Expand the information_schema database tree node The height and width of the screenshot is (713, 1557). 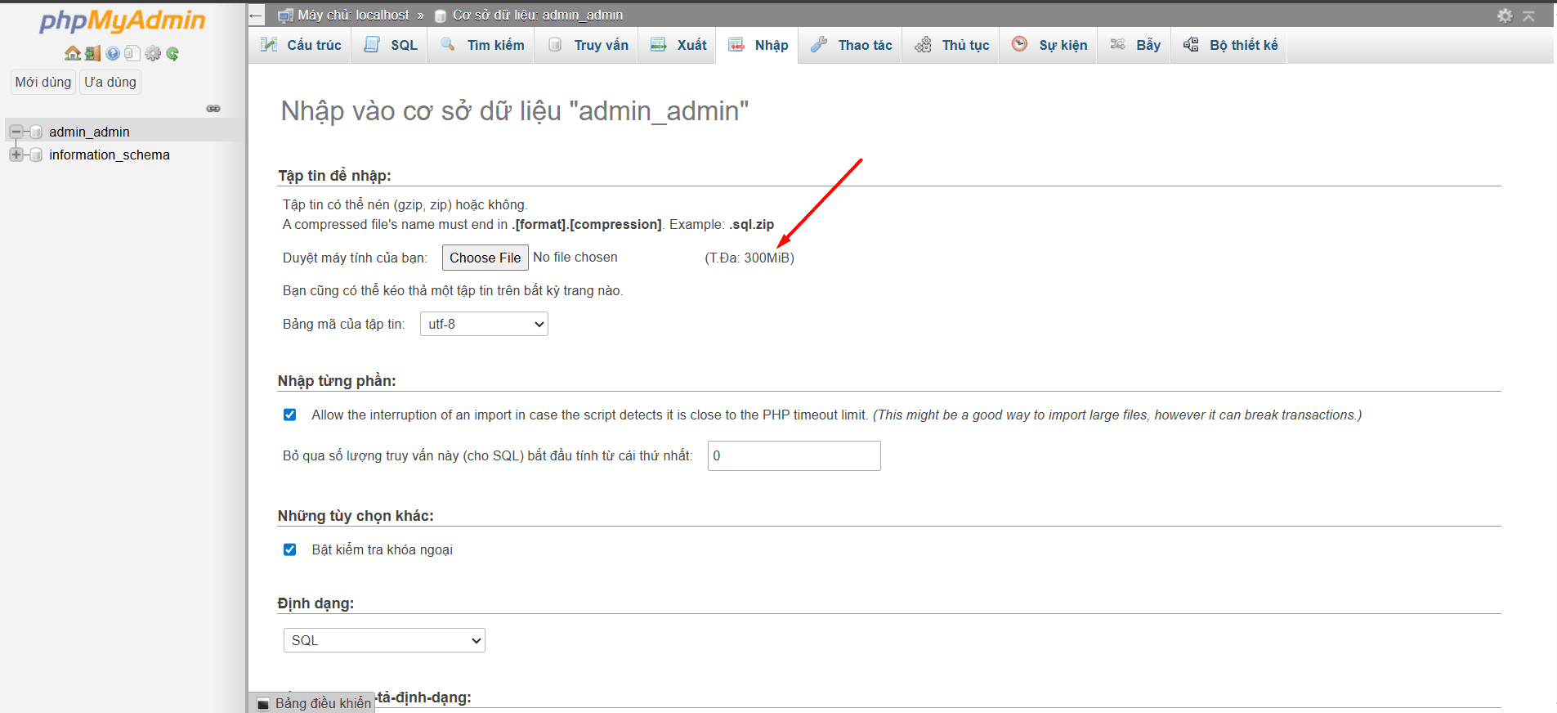click(16, 155)
